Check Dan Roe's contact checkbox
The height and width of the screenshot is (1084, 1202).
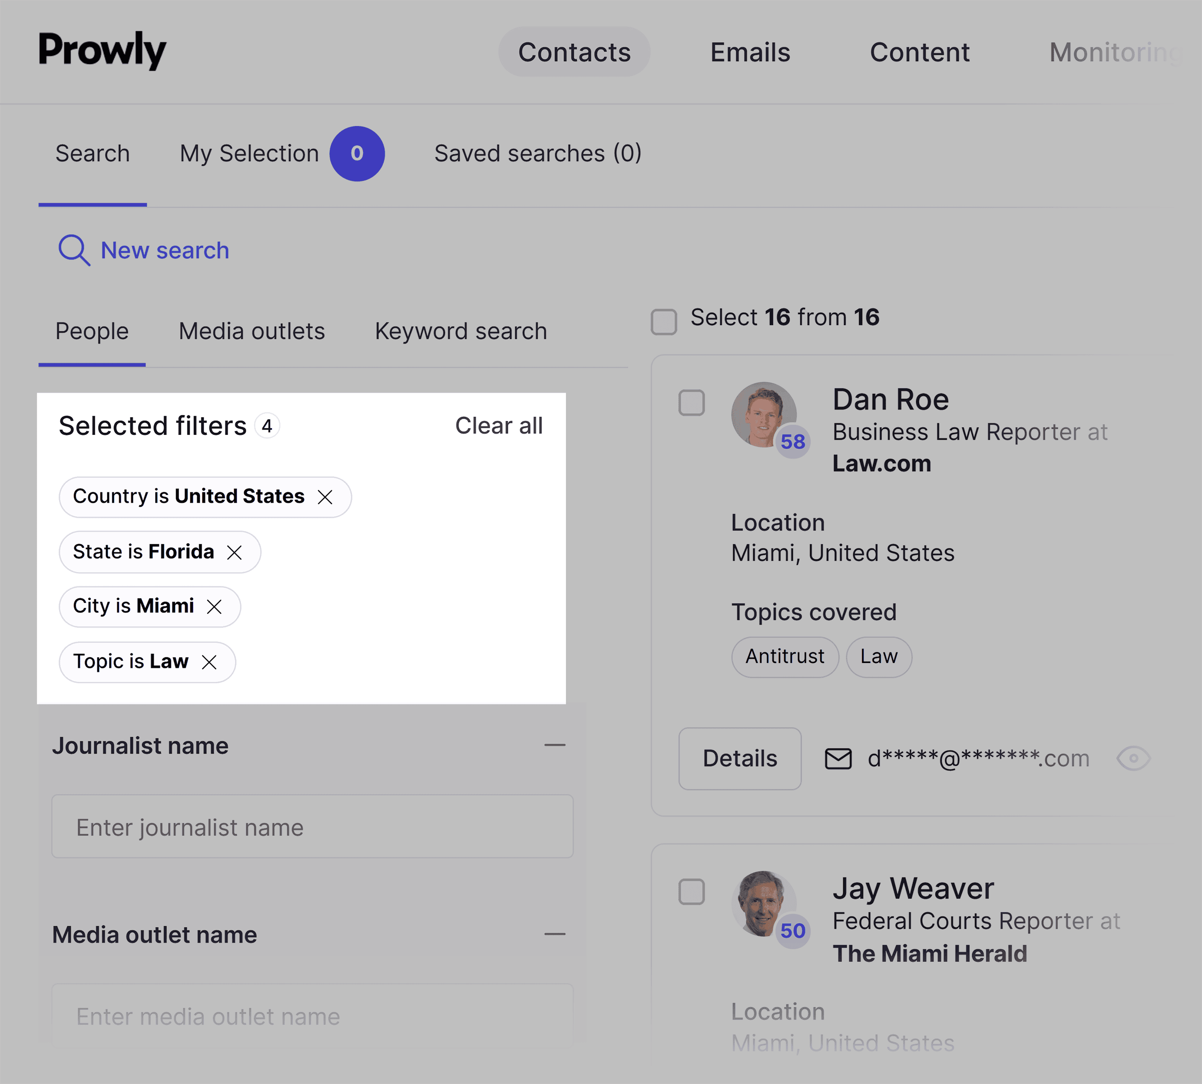pos(691,403)
